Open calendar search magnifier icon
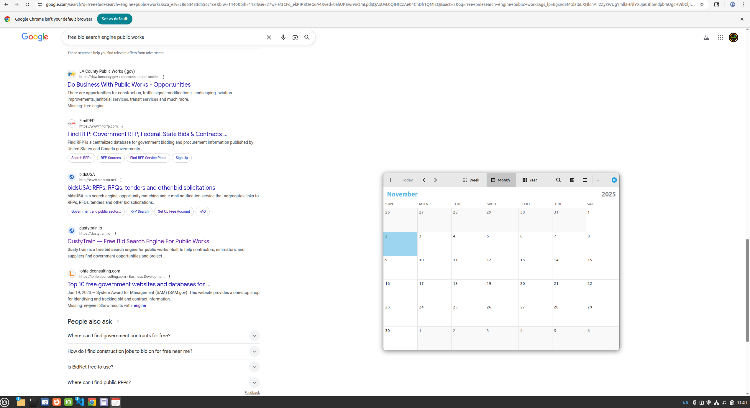The height and width of the screenshot is (408, 750). 558,180
